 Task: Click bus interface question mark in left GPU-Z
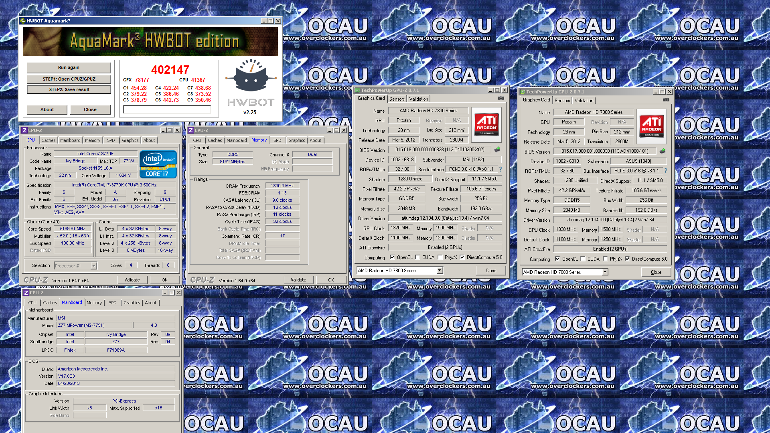pos(500,169)
